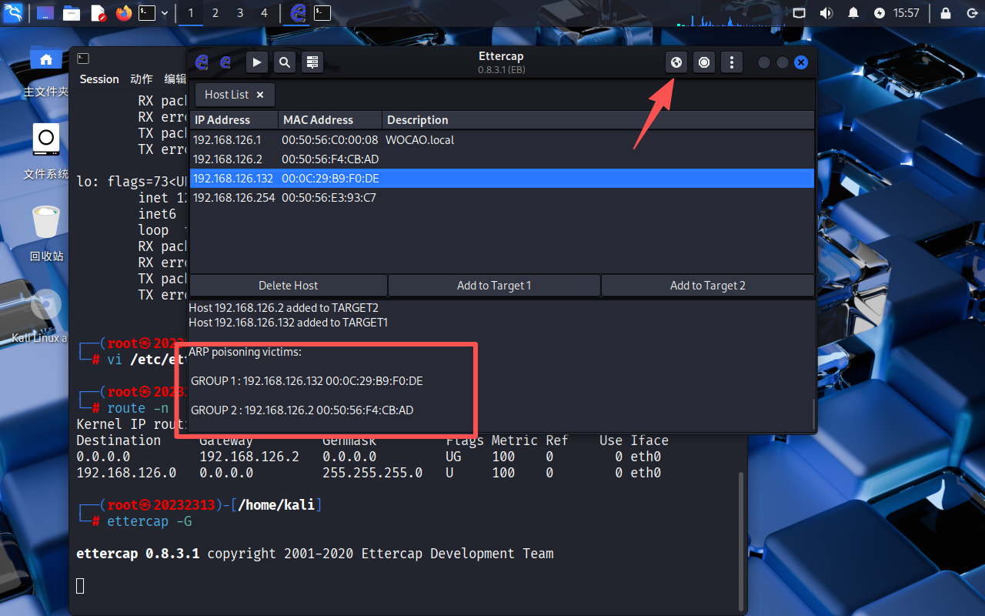This screenshot has height=616, width=985.
Task: Click the second Ettercap logo in the header
Action: tap(225, 62)
